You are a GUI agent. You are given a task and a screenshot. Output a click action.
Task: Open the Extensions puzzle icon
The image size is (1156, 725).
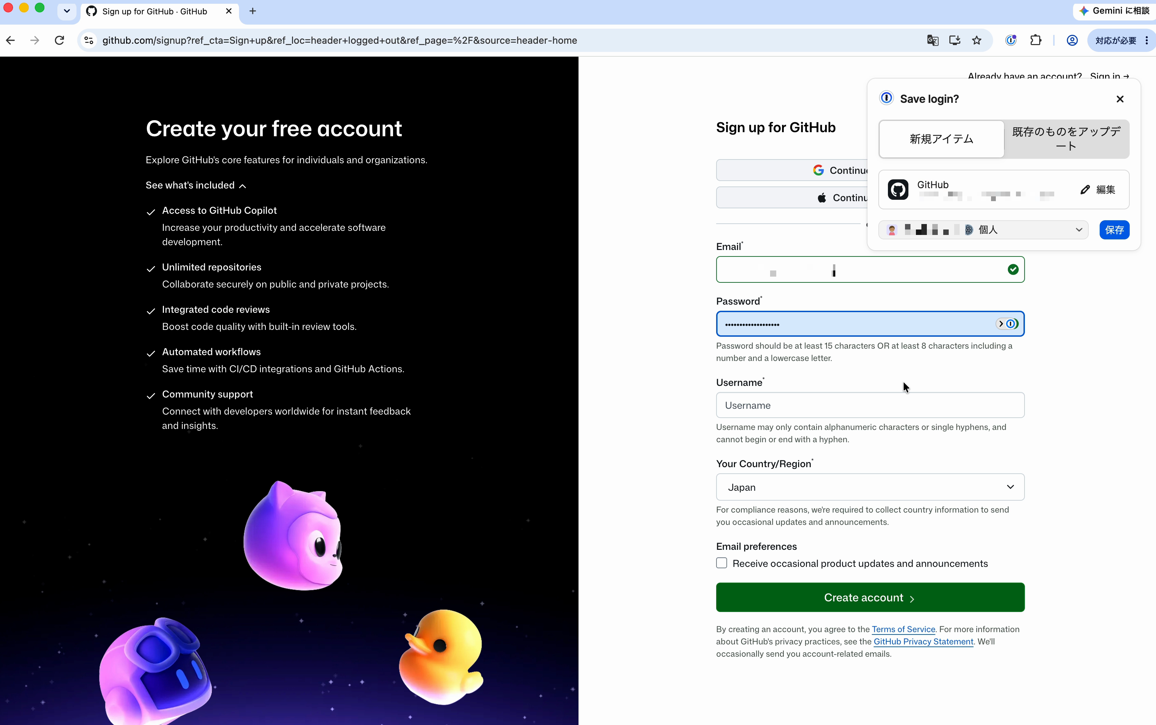tap(1036, 40)
